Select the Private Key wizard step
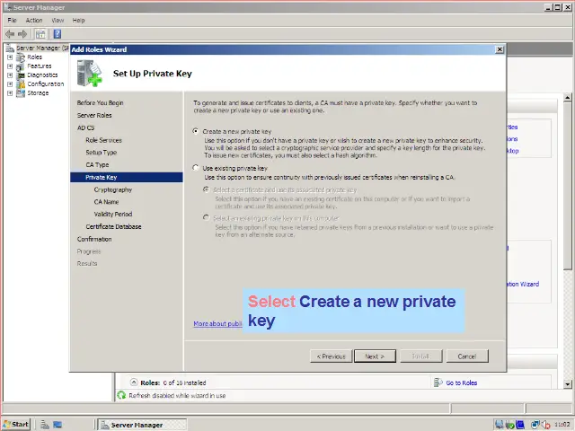Image resolution: width=575 pixels, height=431 pixels. pos(127,178)
